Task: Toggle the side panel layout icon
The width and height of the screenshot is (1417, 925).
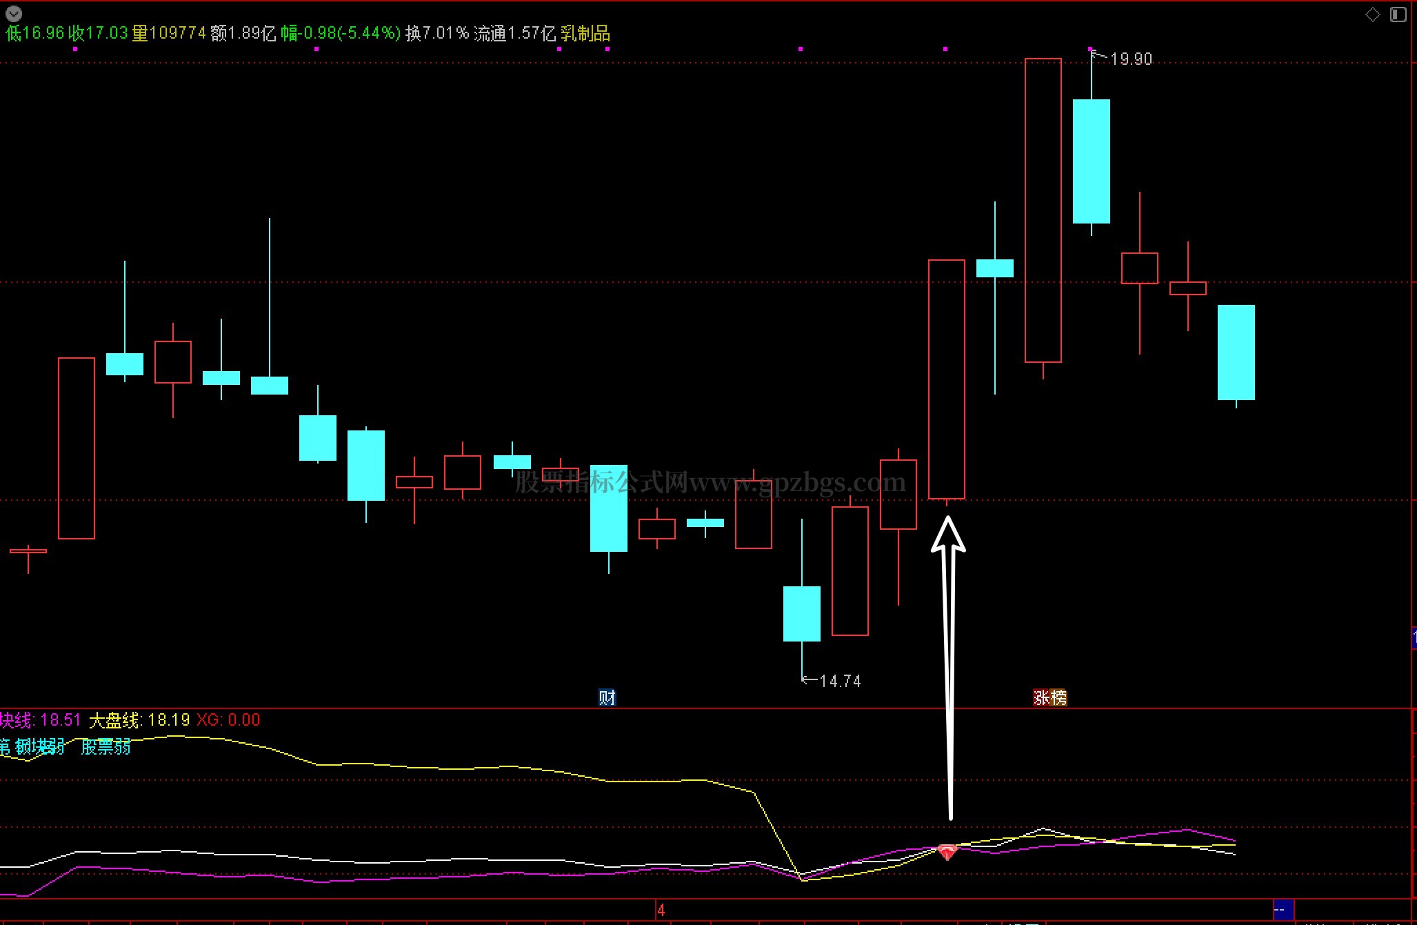Action: click(1398, 14)
